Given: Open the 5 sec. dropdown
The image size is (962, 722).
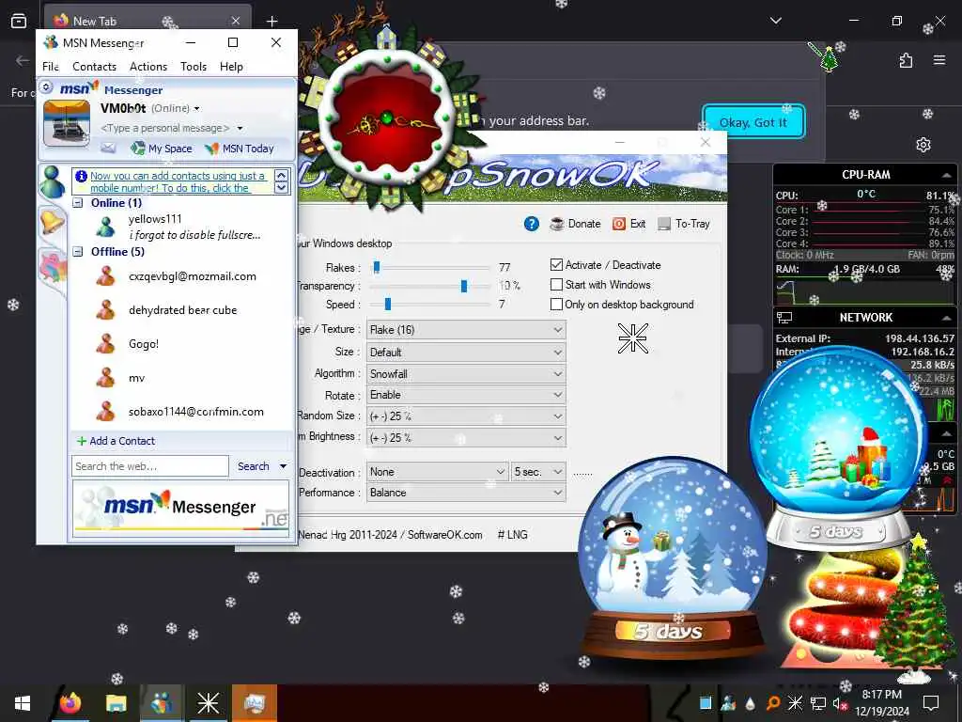Looking at the screenshot, I should [x=538, y=472].
